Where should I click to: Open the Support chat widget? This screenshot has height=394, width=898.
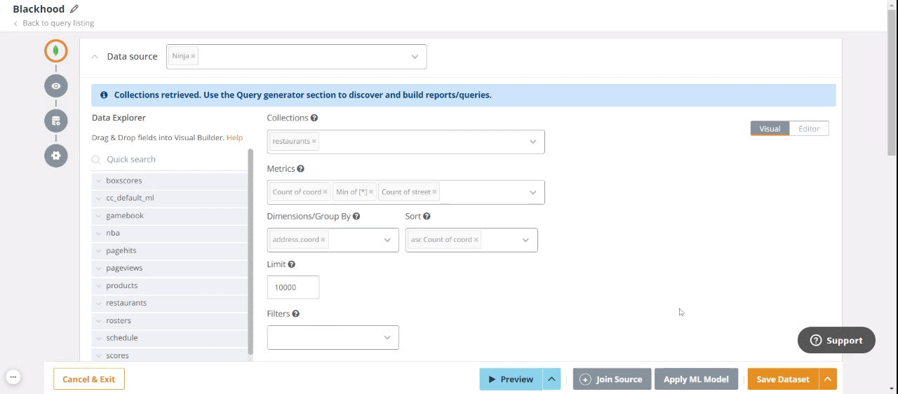[x=836, y=341]
